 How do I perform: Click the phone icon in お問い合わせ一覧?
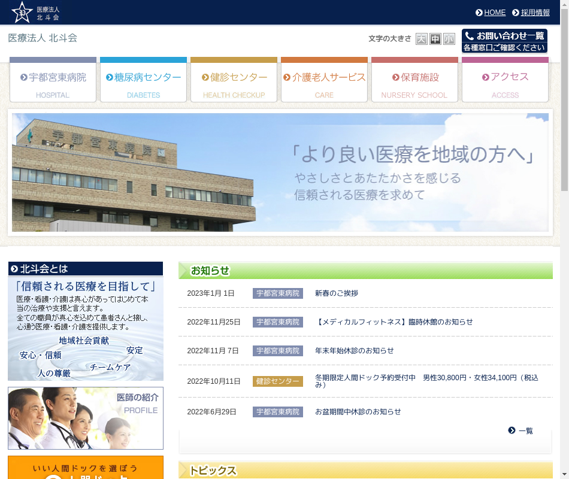point(470,36)
